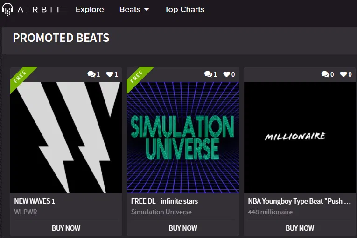This screenshot has height=238, width=357.
Task: Heart the FREE DL infinite stars beat
Action: 227,74
